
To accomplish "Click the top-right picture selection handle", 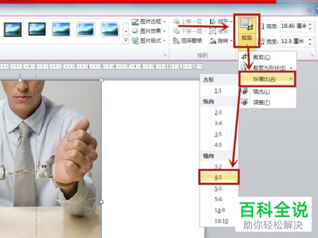I will click(102, 80).
